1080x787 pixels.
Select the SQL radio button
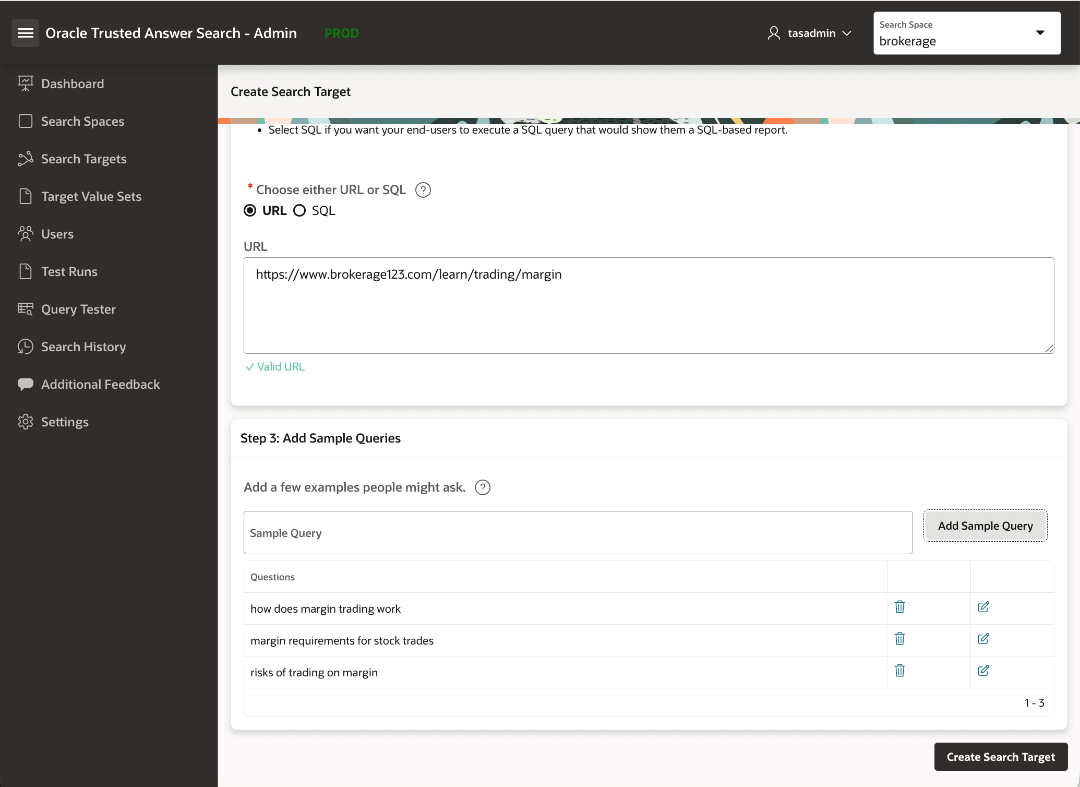[x=299, y=210]
